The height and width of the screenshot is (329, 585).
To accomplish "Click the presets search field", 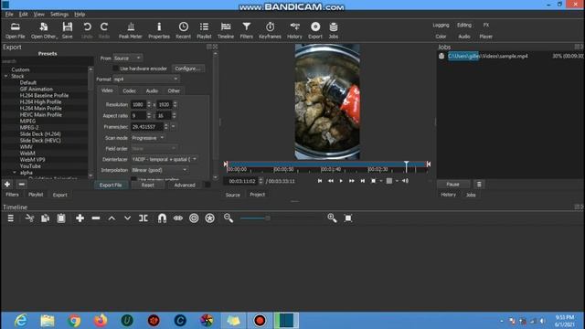I will [x=47, y=61].
